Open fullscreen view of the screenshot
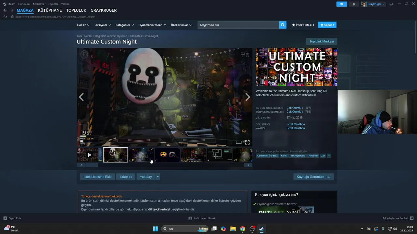 pos(247,142)
